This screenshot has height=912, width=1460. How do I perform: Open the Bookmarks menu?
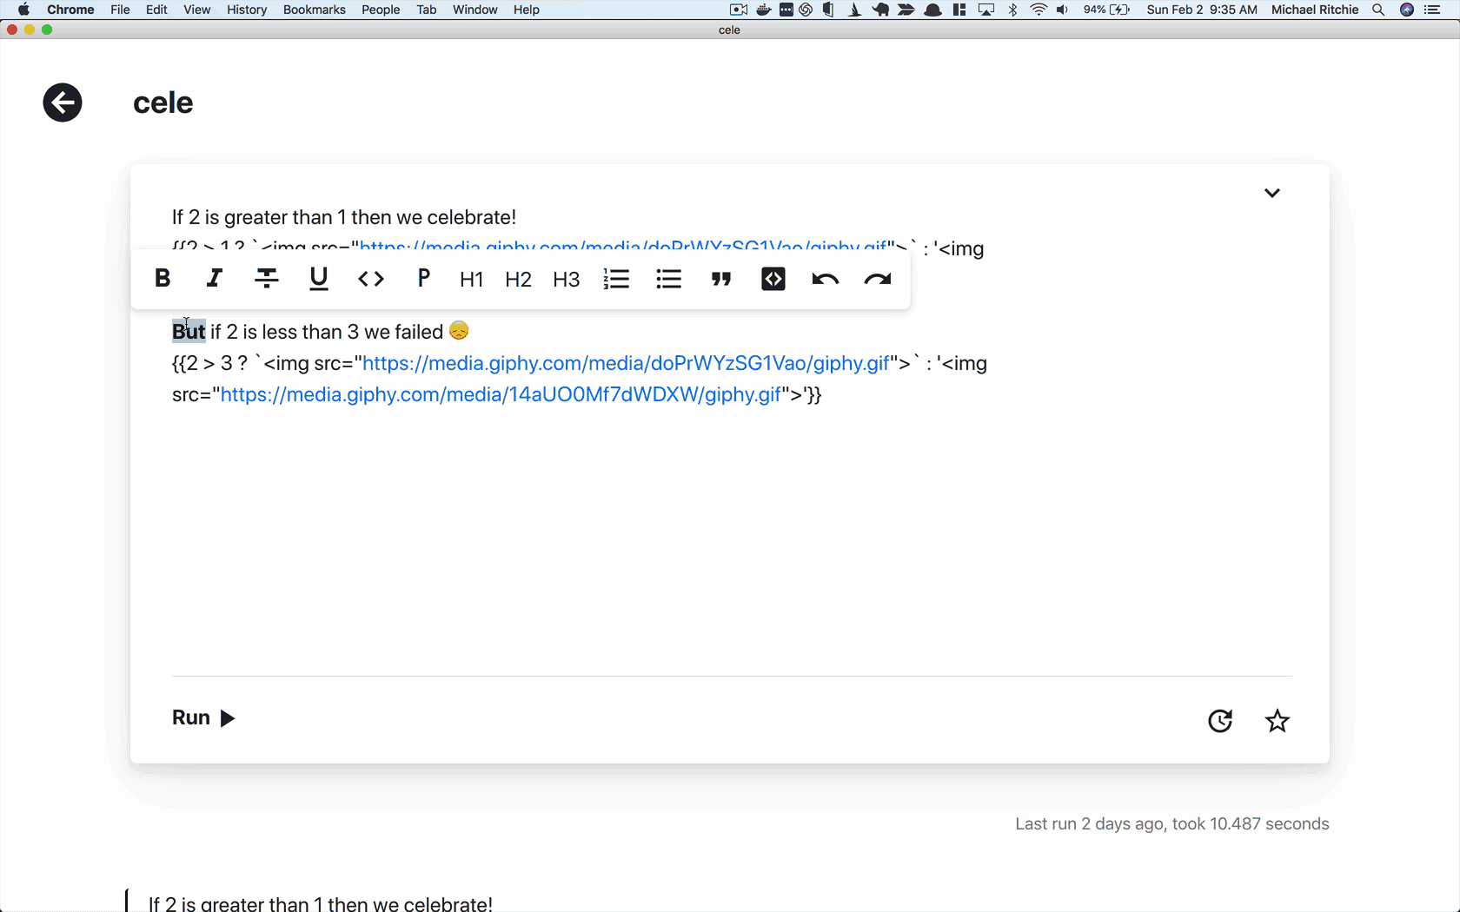(x=314, y=10)
